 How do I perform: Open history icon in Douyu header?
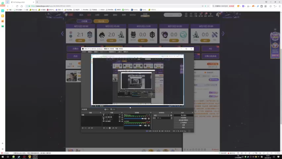pos(186,14)
